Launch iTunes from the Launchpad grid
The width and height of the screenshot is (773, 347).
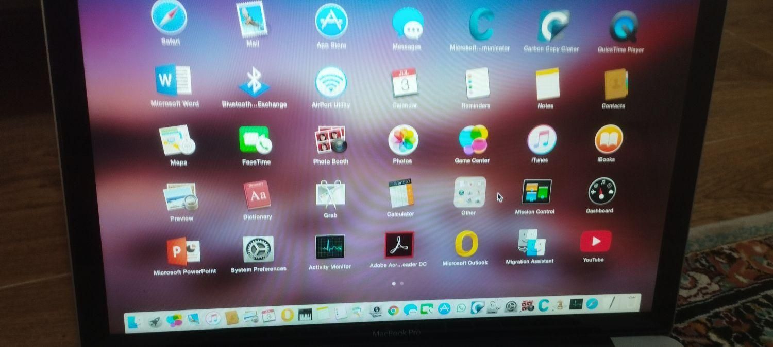pyautogui.click(x=542, y=139)
